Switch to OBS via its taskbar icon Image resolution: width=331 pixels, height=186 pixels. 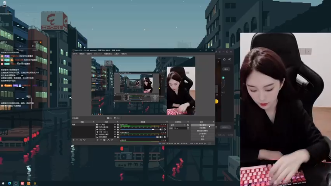click(16, 183)
